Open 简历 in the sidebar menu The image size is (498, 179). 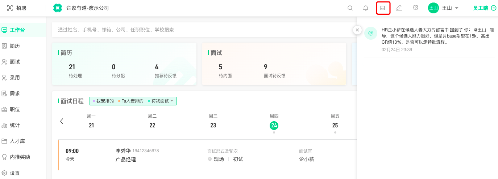coord(14,46)
